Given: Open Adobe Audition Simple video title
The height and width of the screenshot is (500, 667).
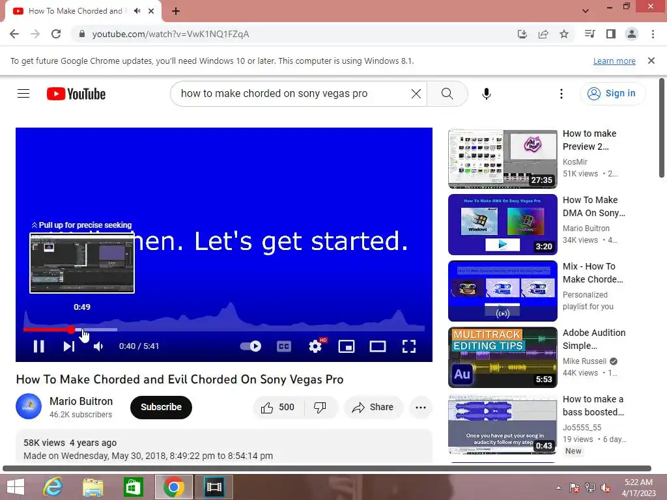Looking at the screenshot, I should tap(594, 339).
